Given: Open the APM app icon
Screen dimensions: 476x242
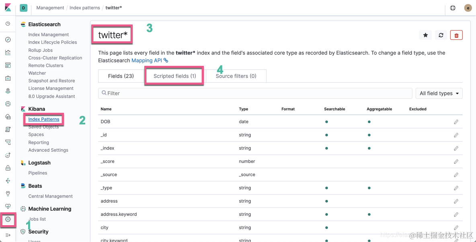Looking at the screenshot, I should [x=8, y=142].
